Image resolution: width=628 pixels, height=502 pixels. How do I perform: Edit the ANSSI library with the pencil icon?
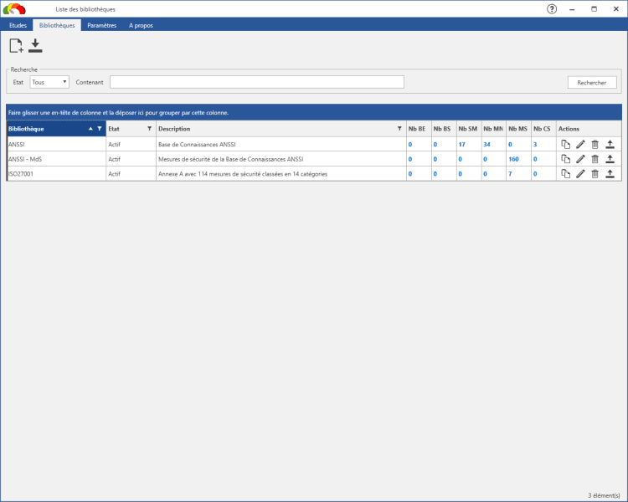point(580,144)
